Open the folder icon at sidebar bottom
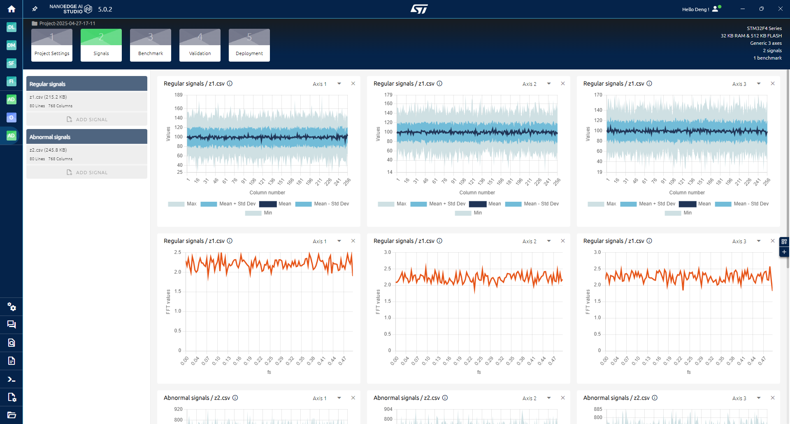This screenshot has width=790, height=424. pyautogui.click(x=12, y=415)
